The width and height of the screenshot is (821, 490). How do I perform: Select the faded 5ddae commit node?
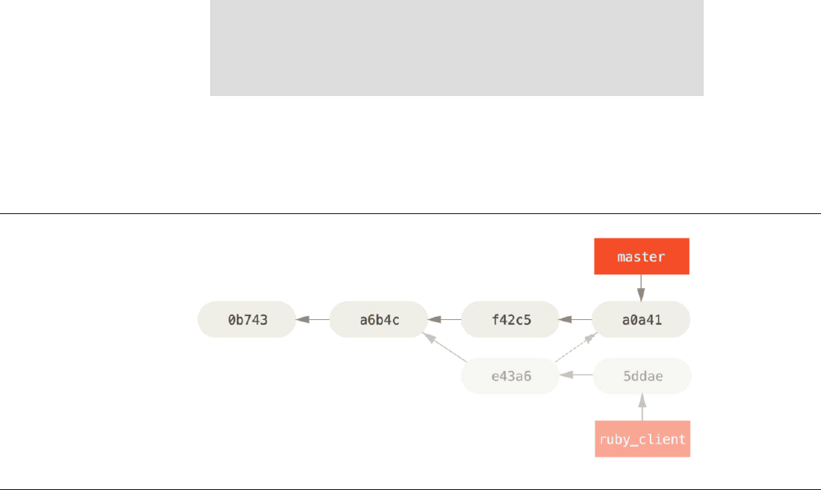point(642,375)
